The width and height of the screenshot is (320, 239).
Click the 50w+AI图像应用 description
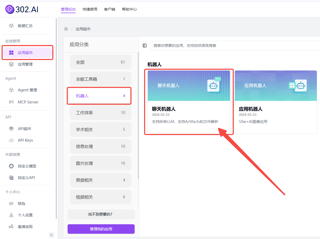click(253, 122)
